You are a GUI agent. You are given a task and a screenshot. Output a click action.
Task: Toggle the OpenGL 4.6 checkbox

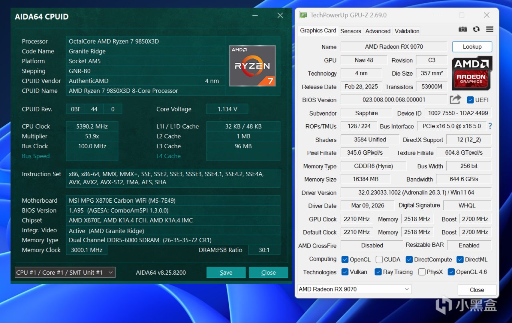pyautogui.click(x=451, y=272)
